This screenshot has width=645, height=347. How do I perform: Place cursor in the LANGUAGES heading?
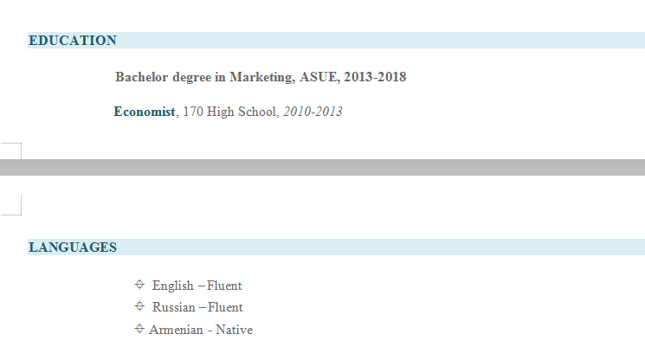(x=73, y=247)
